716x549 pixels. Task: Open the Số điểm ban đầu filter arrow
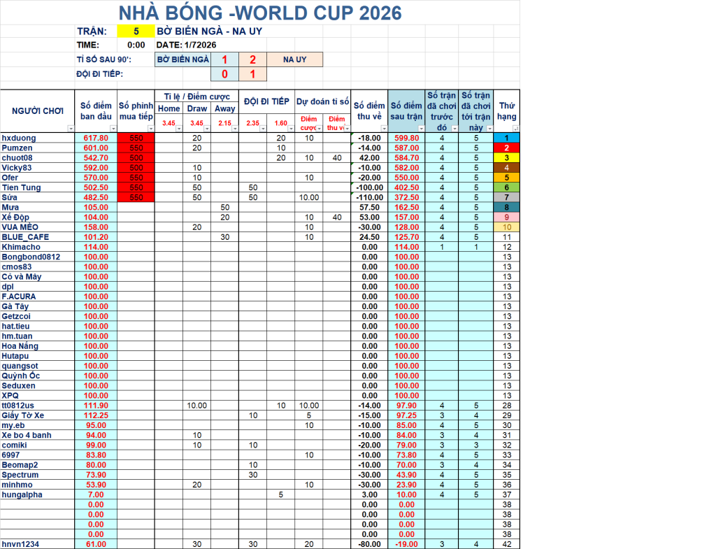point(113,129)
